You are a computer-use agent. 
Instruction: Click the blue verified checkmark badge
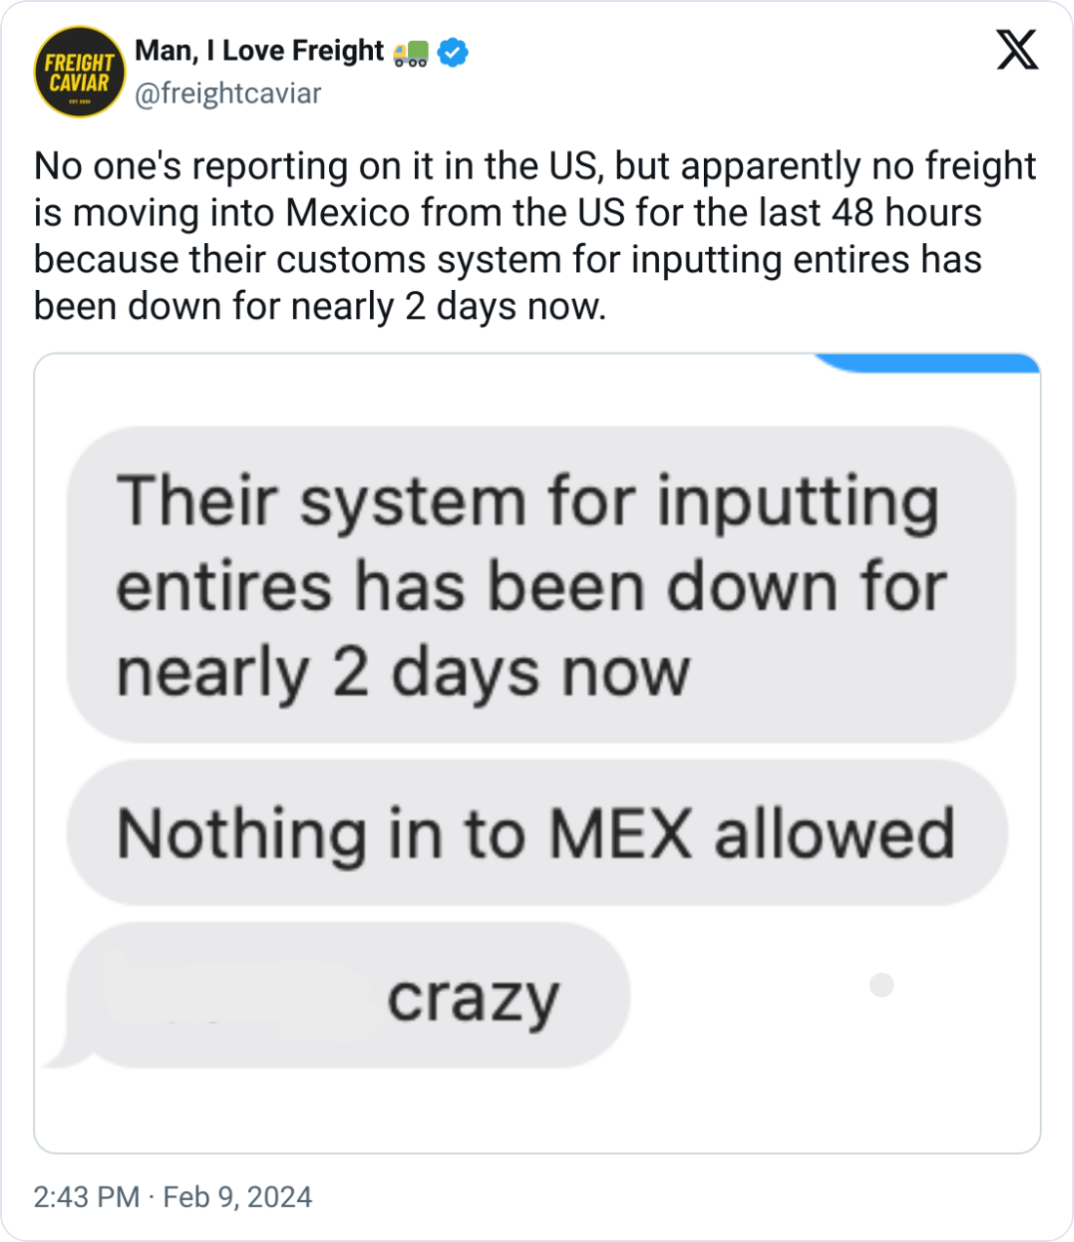[453, 52]
